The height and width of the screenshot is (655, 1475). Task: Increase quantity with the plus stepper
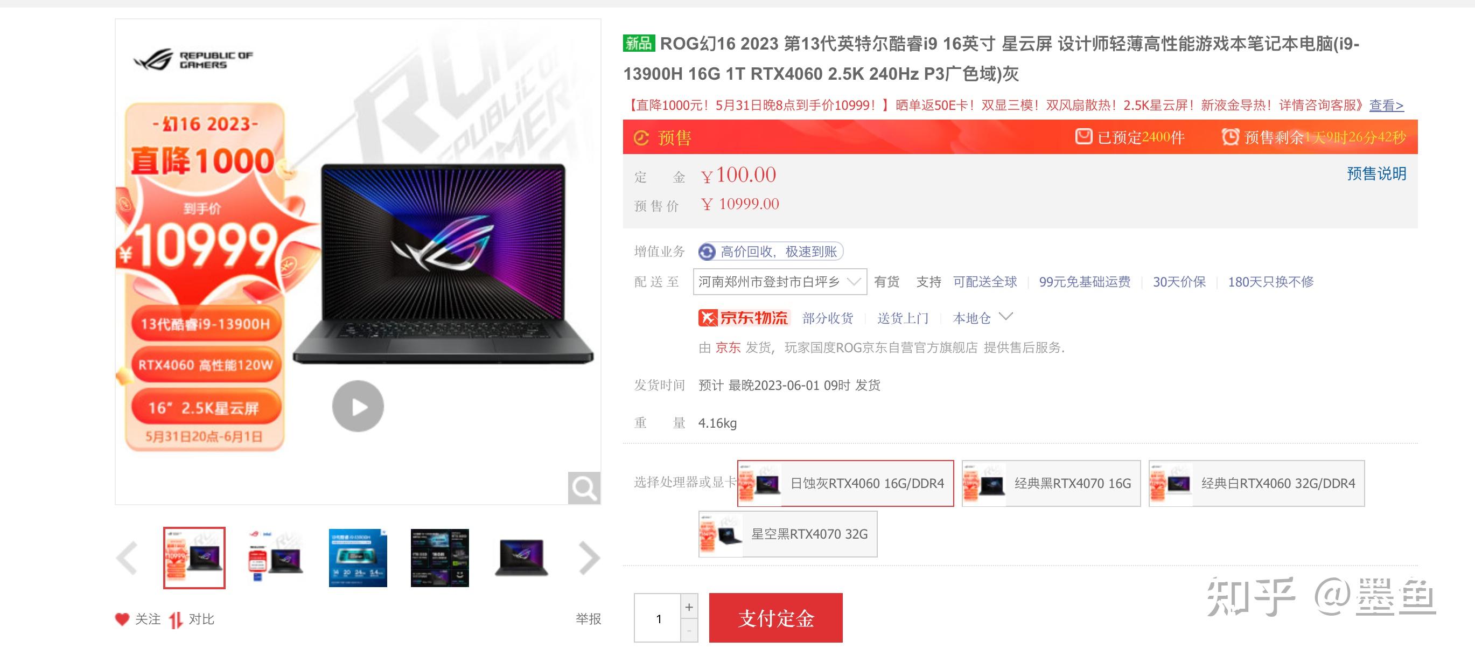pos(689,607)
